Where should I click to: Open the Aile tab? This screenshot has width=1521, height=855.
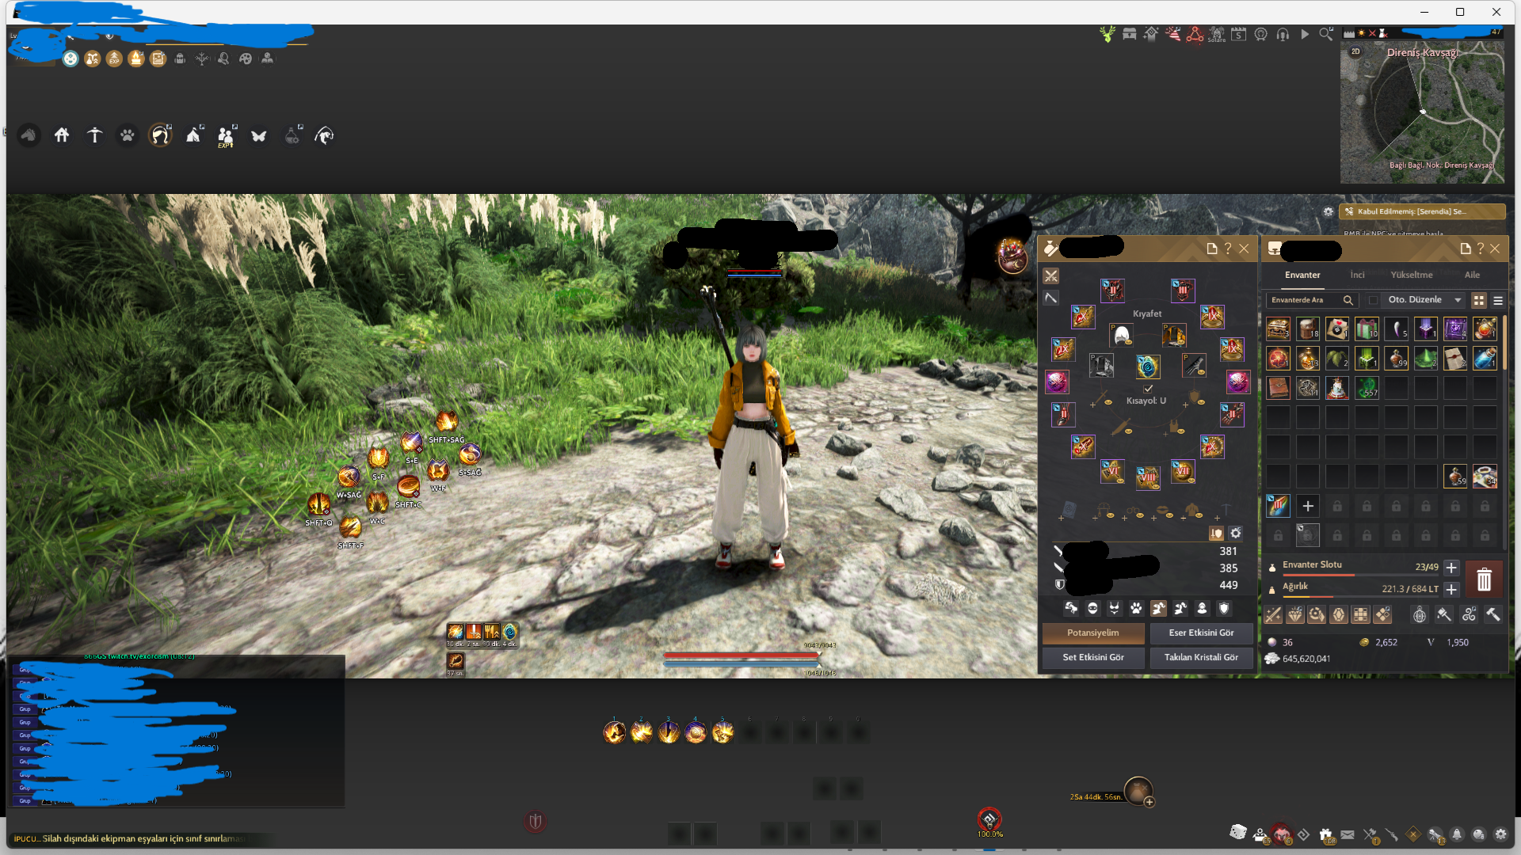pyautogui.click(x=1472, y=275)
